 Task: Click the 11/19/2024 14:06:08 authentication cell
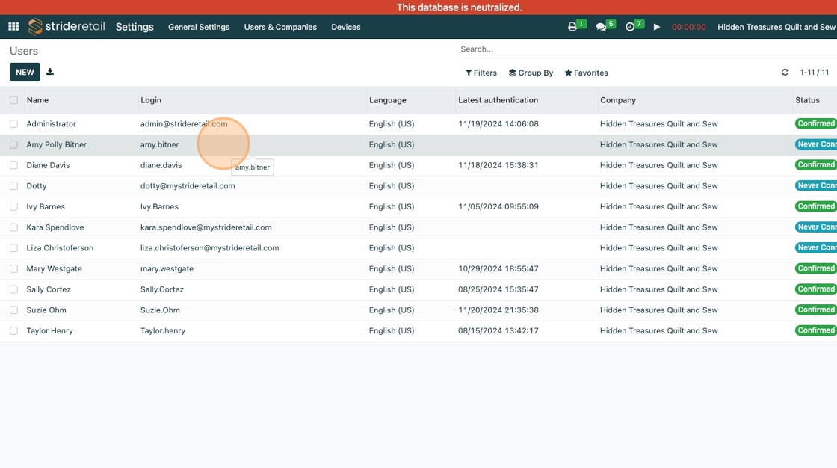coord(498,123)
